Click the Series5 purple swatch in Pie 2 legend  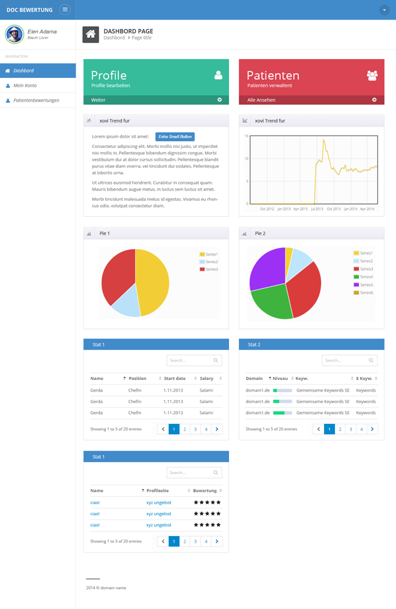(x=356, y=284)
